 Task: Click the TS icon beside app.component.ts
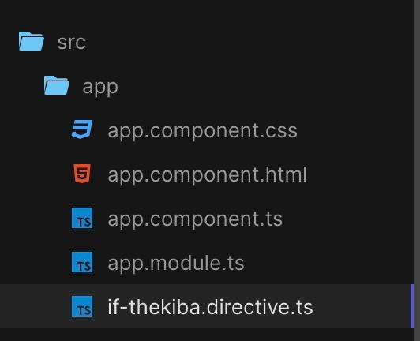point(82,218)
